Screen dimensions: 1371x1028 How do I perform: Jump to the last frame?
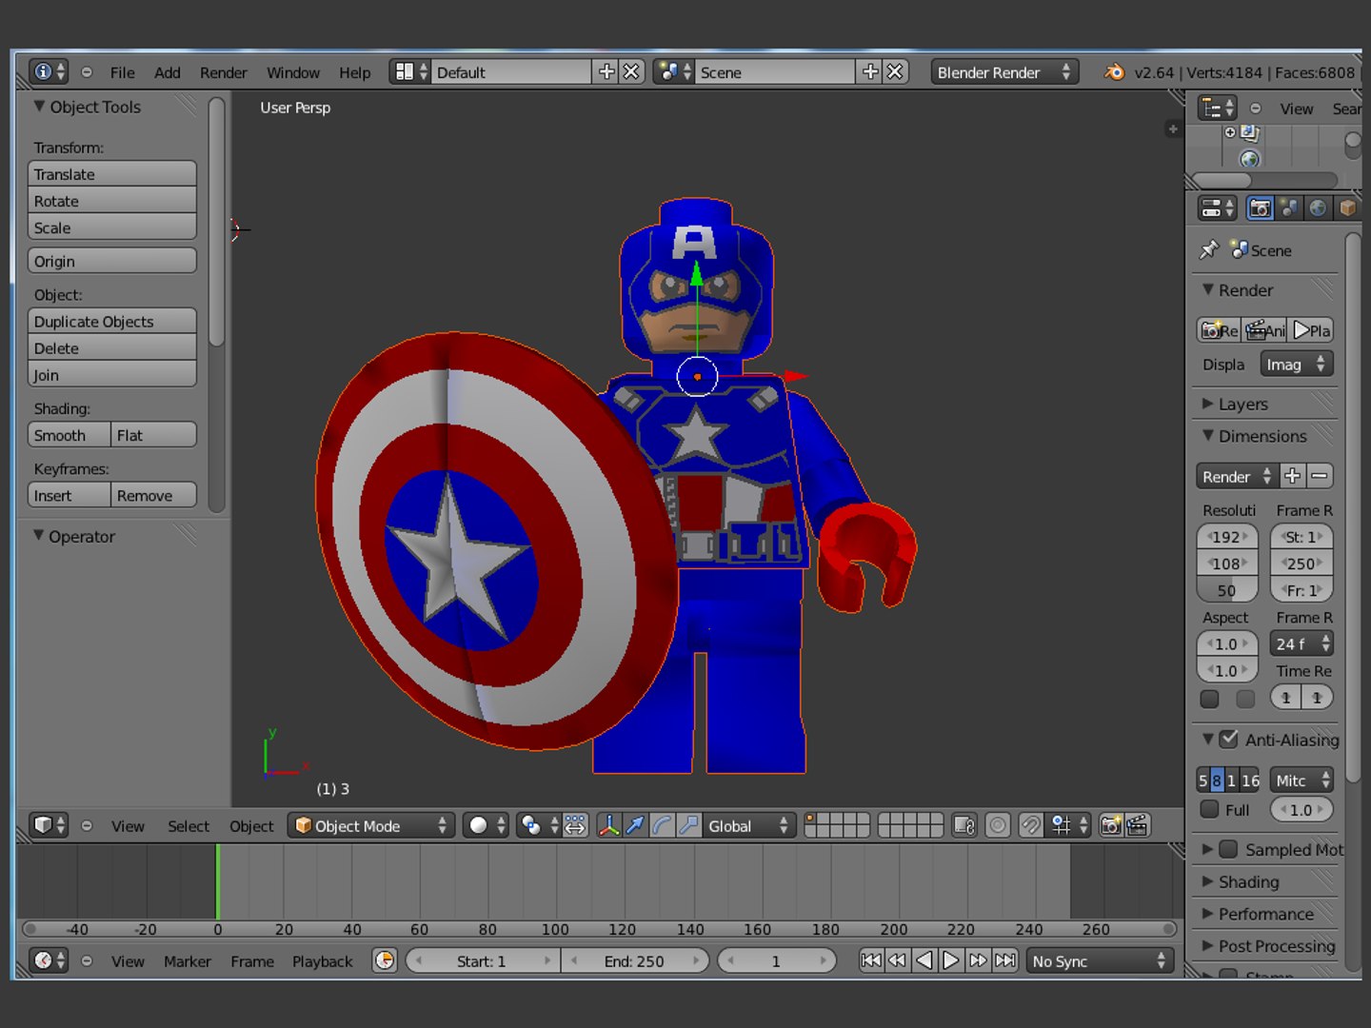coord(1004,960)
